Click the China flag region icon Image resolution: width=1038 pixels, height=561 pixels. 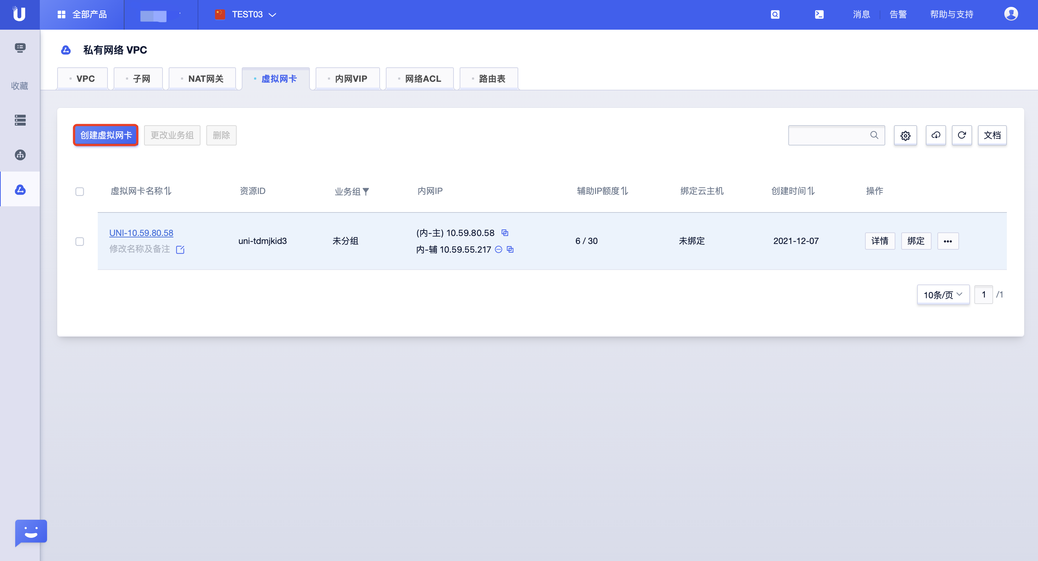click(220, 14)
